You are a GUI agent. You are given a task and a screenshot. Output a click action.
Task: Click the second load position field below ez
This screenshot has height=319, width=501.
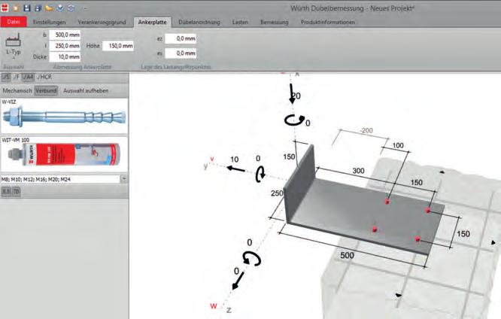[x=181, y=53]
